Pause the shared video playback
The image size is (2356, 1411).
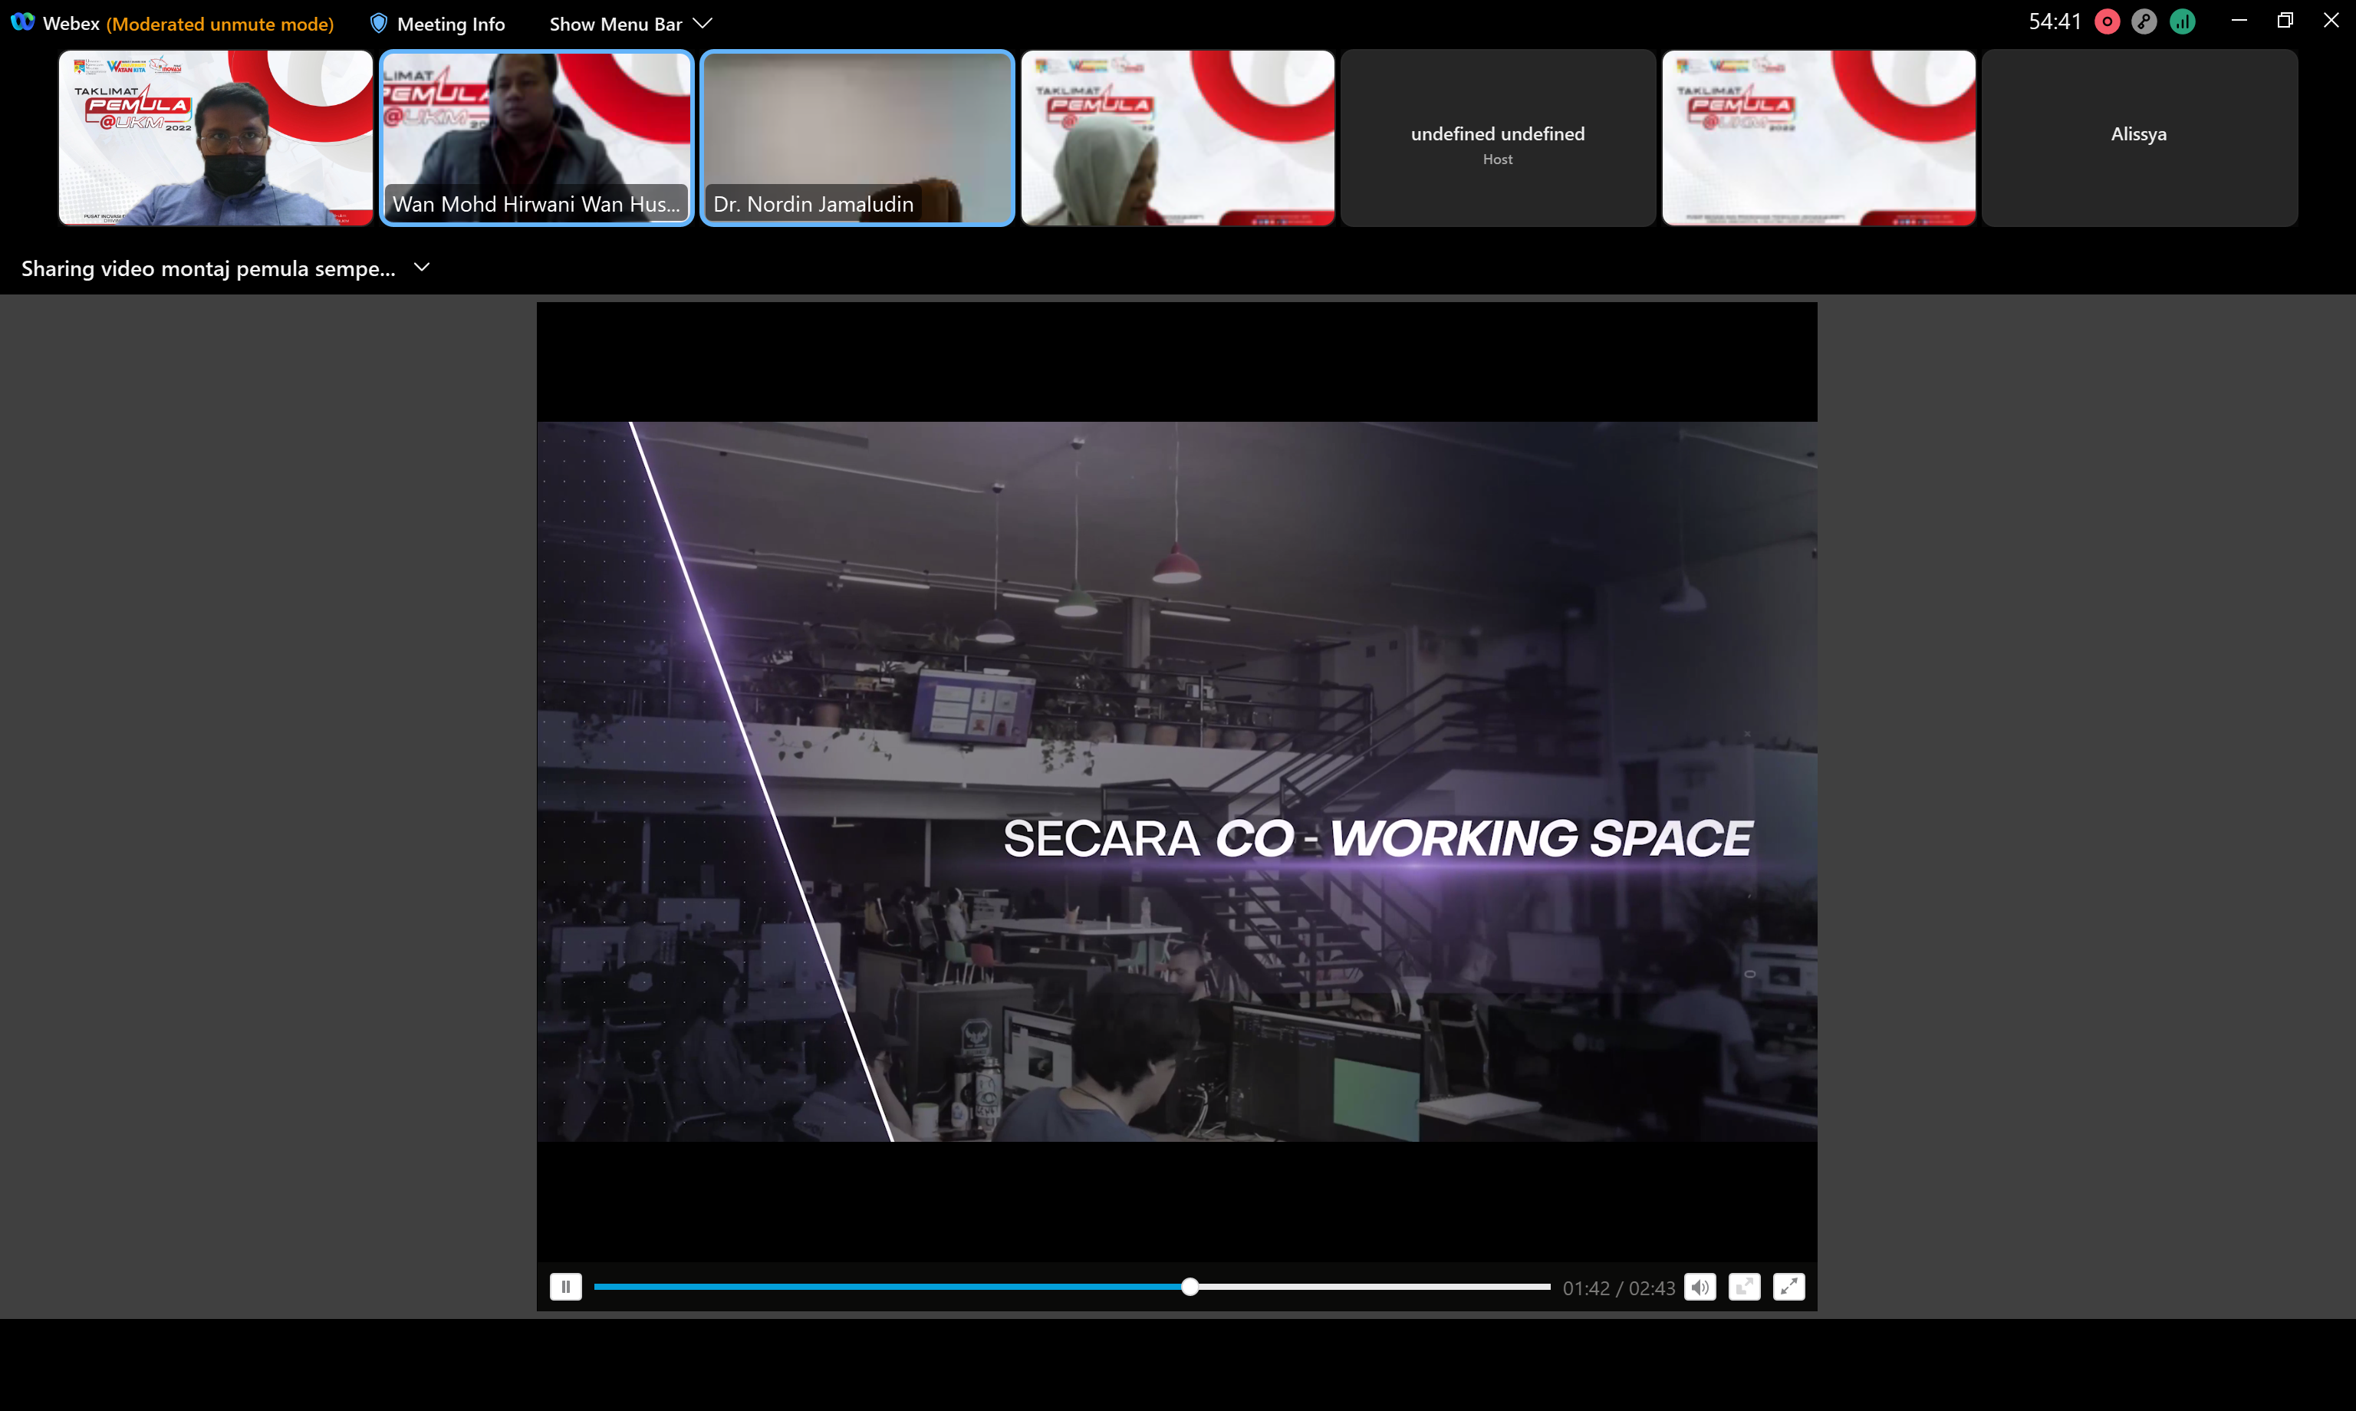tap(566, 1287)
